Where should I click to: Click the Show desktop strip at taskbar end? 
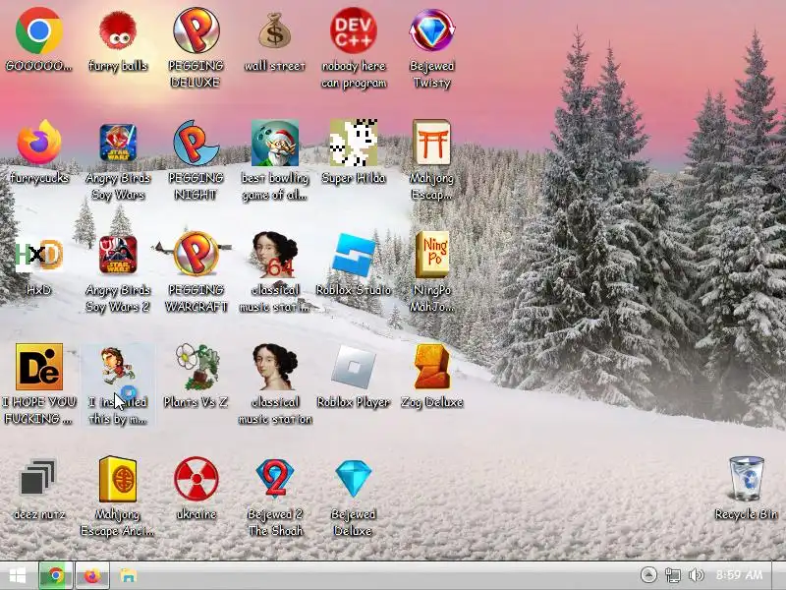point(778,575)
